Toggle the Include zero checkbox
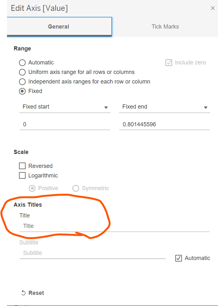The height and width of the screenshot is (306, 218). (x=169, y=63)
